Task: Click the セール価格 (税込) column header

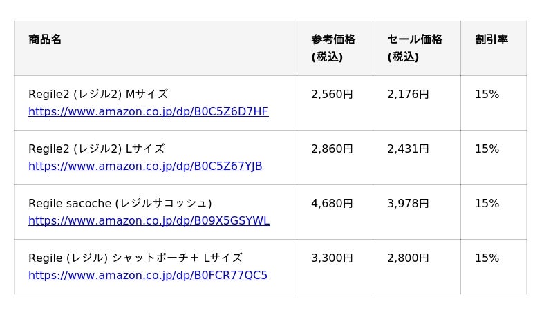Action: coord(415,48)
